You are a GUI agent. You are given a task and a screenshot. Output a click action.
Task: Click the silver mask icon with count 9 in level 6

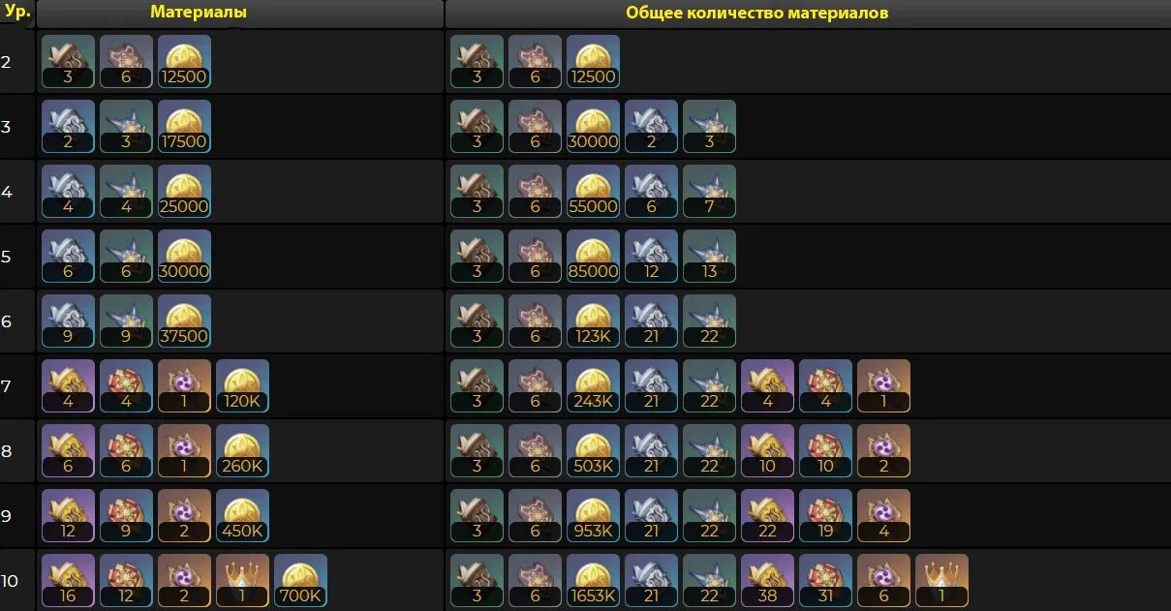point(68,321)
